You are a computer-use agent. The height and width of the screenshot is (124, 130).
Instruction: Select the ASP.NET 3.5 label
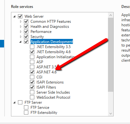point(47,67)
